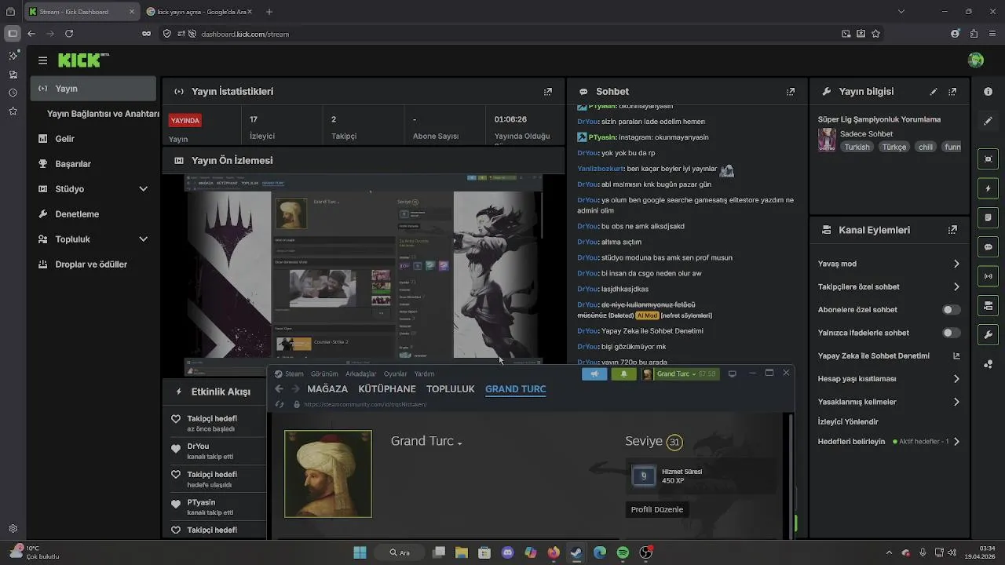Pop out the Yayın İstatistikleri panel
This screenshot has width=1005, height=565.
click(548, 92)
